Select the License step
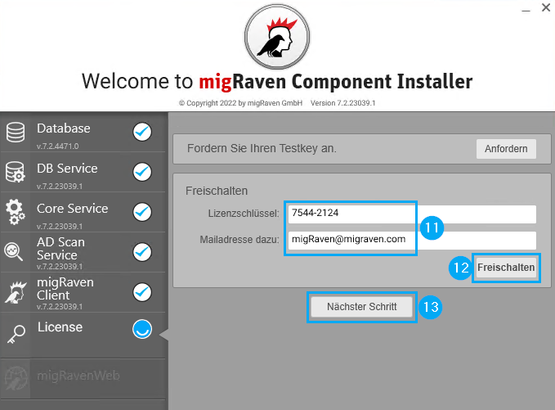The width and height of the screenshot is (555, 410). pyautogui.click(x=83, y=335)
